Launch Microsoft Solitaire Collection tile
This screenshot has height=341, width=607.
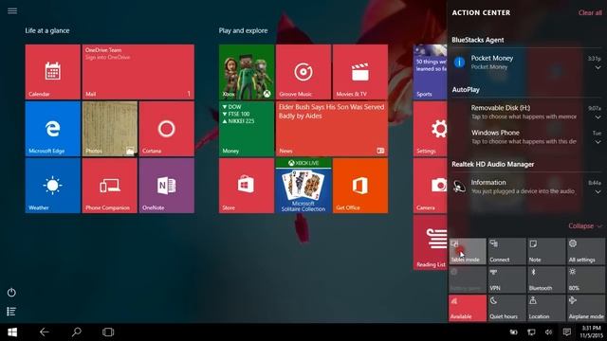(x=303, y=186)
